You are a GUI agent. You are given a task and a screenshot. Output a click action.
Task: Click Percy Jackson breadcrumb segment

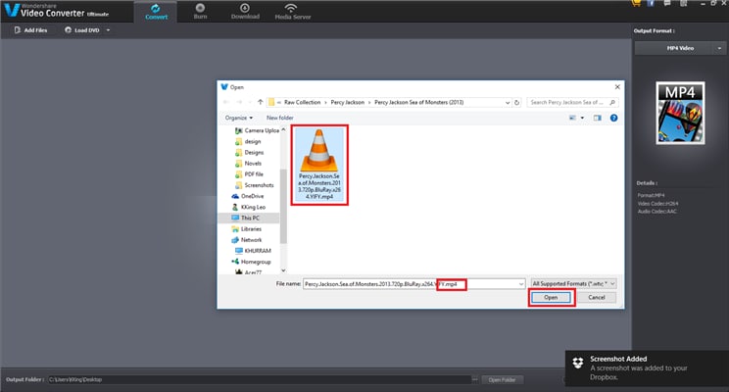click(x=347, y=102)
